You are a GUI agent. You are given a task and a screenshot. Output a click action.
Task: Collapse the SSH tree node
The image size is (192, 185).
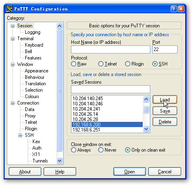click(20, 135)
